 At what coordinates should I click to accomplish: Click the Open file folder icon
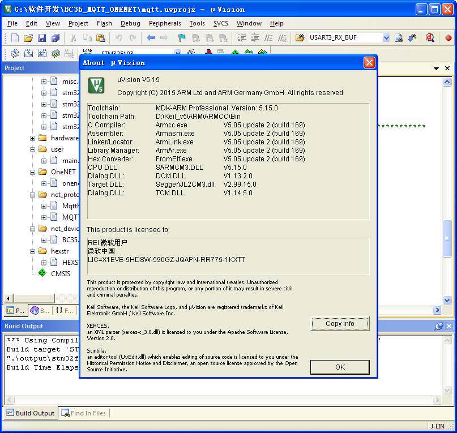tap(28, 38)
